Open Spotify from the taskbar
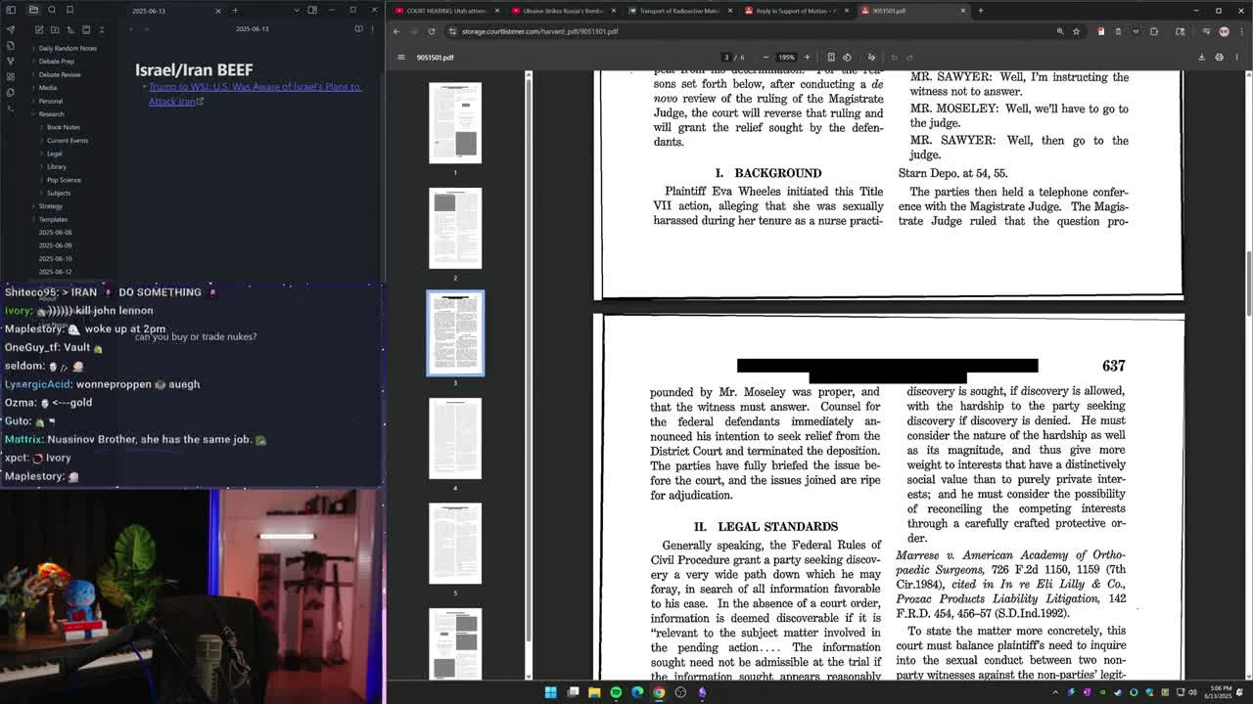The image size is (1253, 704). point(616,692)
